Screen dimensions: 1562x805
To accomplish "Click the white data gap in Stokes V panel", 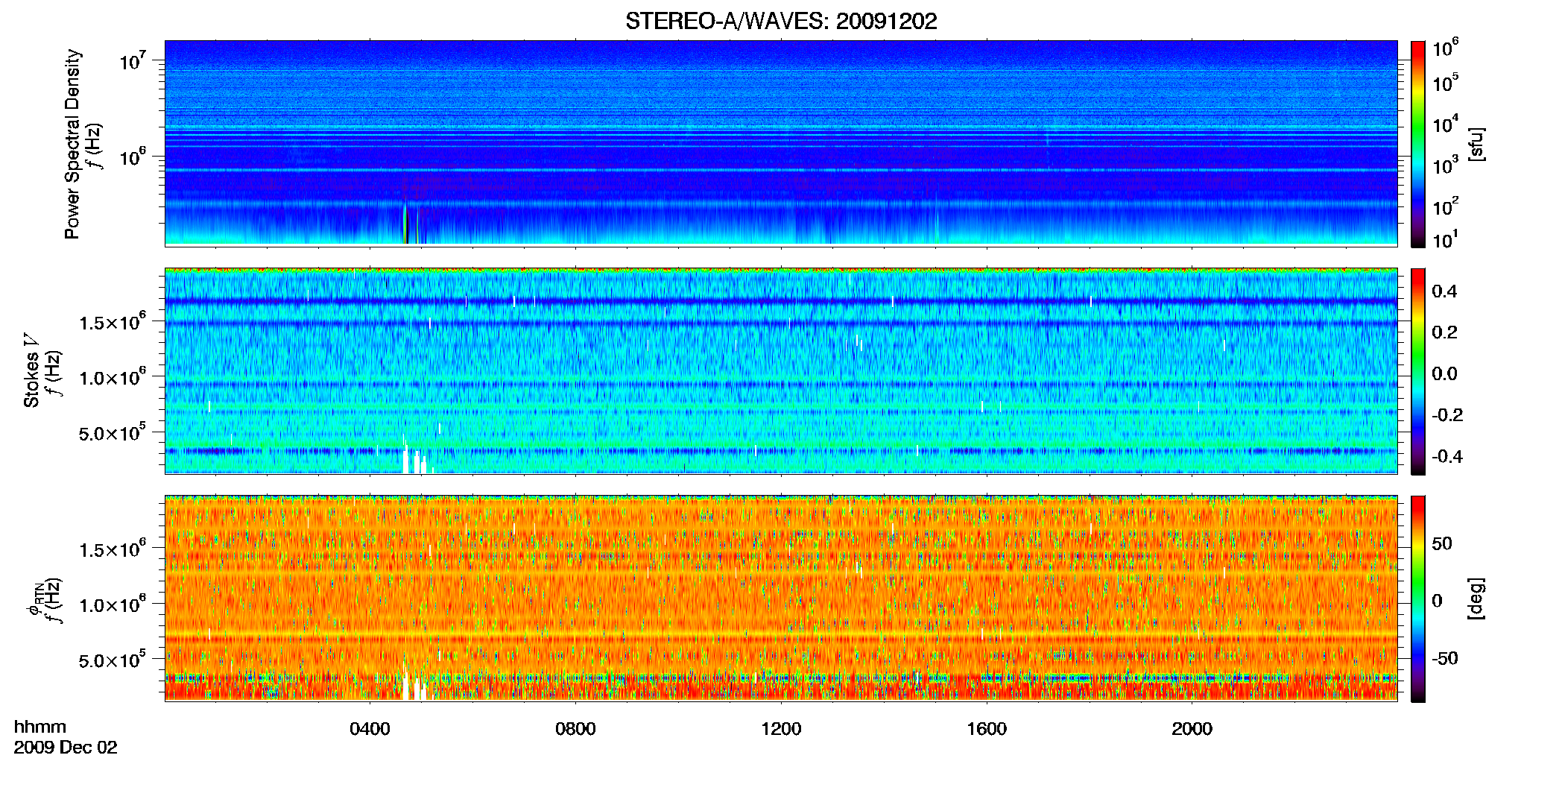I will click(x=407, y=461).
